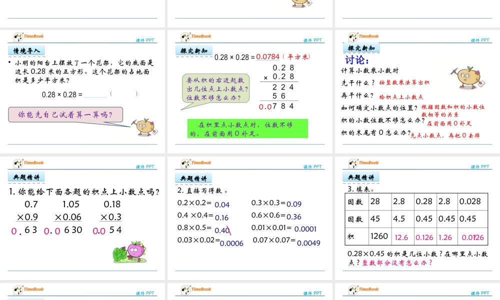The height and width of the screenshot is (300, 500).
Task: Click the TimeBook logo above the vertical multiplication slide
Action: tap(196, 37)
